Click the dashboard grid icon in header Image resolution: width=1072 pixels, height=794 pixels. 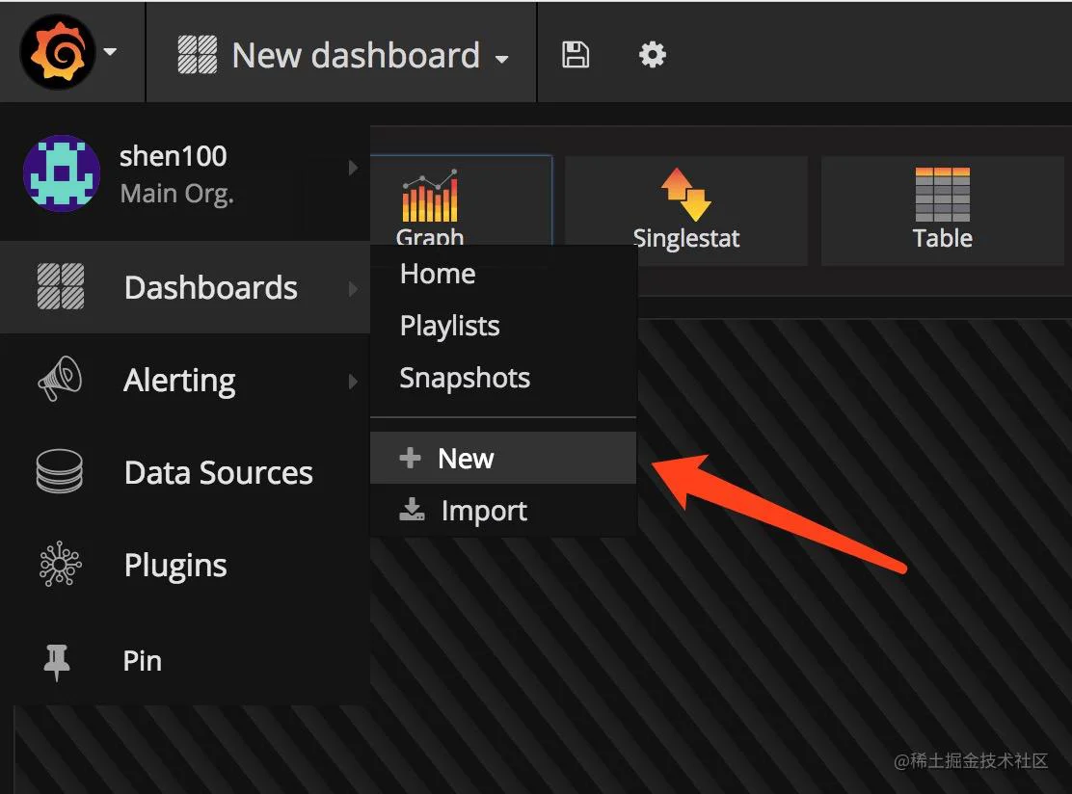(198, 54)
